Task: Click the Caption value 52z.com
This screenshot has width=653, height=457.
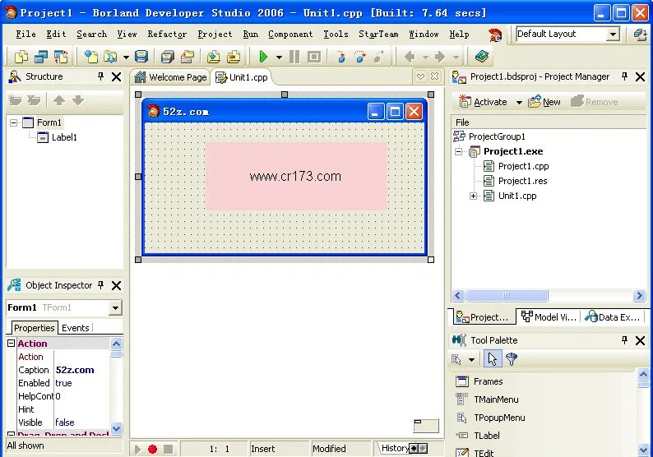Action: point(75,370)
